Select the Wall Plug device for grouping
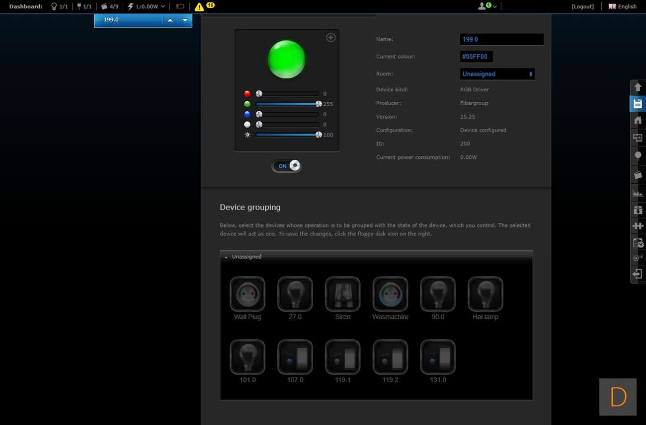Screen dimensions: 646x425 coord(247,294)
